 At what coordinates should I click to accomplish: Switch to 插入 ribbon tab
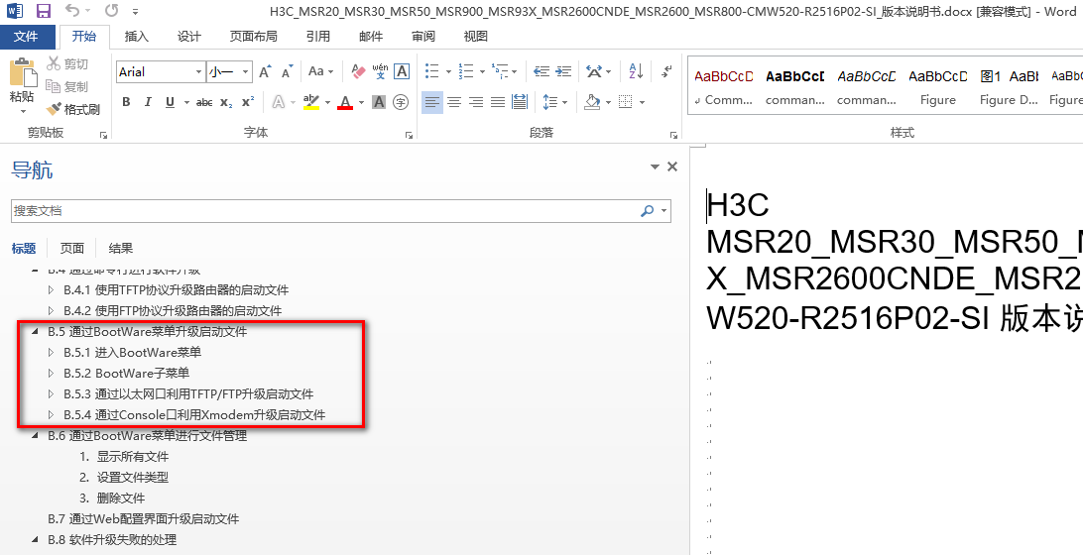click(136, 37)
